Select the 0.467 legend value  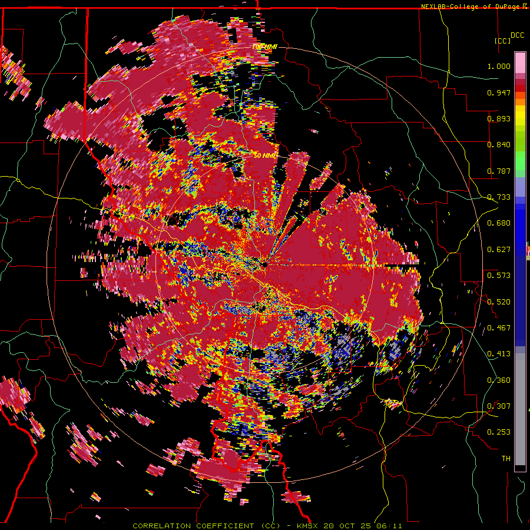(499, 328)
